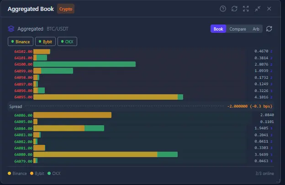The image size is (285, 185).
Task: Click quantity 1.0939 in asks
Action: pos(261,71)
